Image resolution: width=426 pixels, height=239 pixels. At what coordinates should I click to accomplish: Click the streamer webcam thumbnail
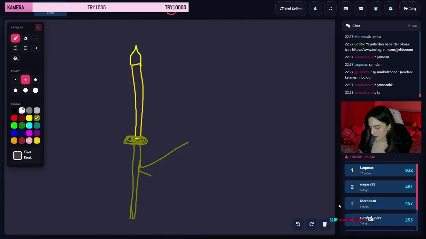381,127
